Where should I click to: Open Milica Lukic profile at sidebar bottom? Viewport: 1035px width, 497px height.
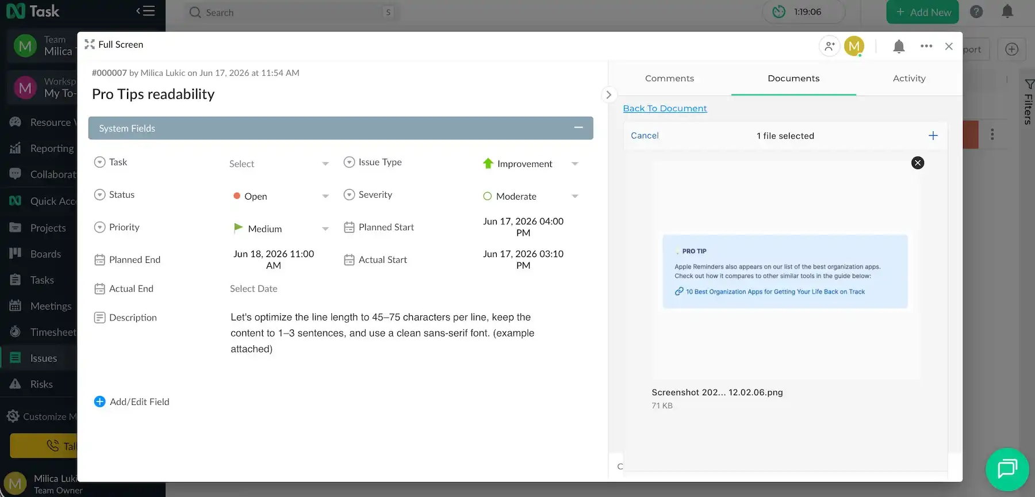point(40,484)
